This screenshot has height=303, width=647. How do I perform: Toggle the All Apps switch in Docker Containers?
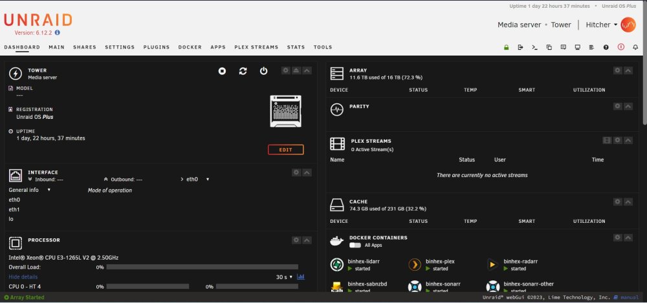click(x=355, y=246)
